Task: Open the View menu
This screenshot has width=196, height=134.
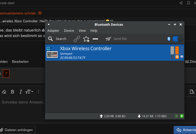Action: pyautogui.click(x=82, y=31)
